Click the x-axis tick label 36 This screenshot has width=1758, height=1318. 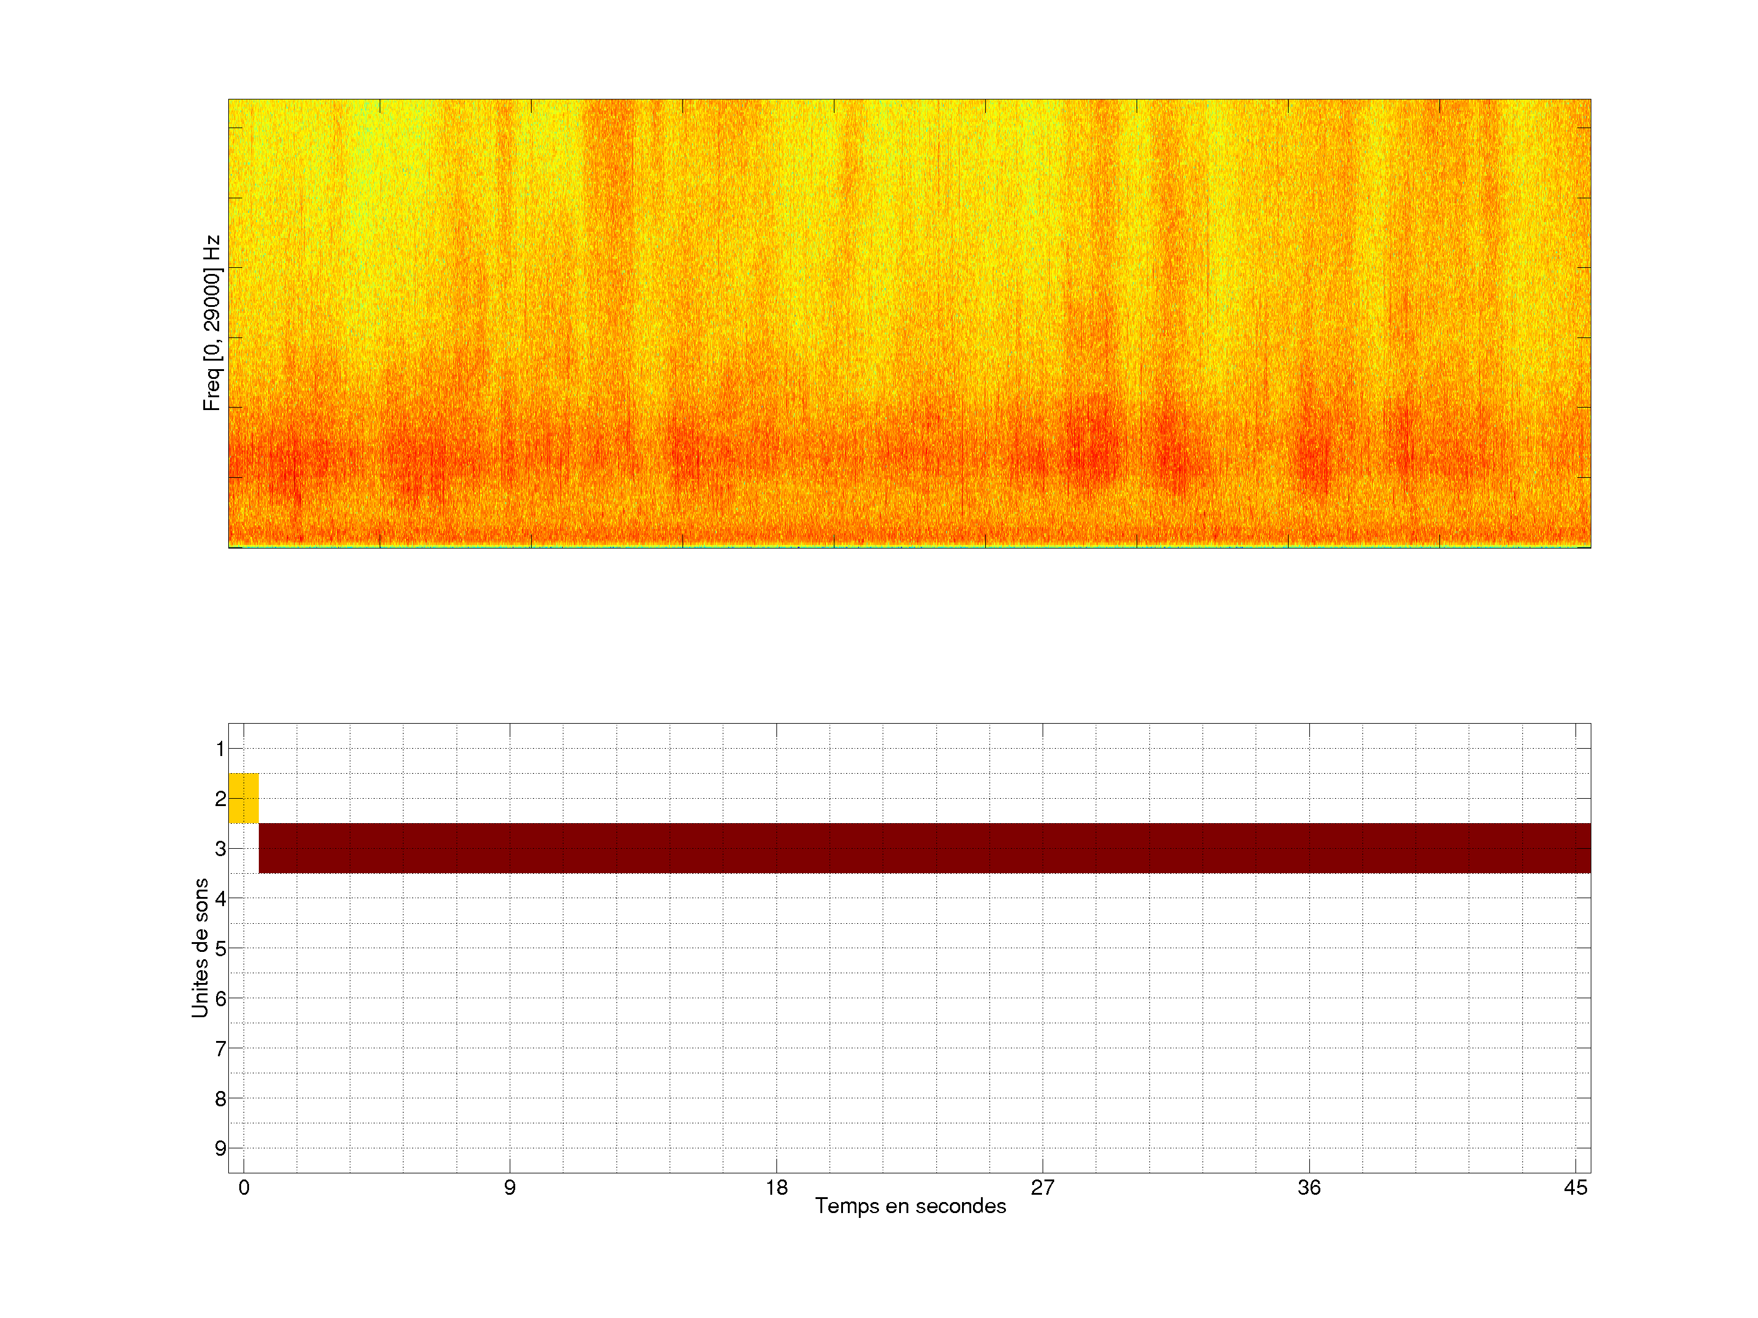pos(1309,1187)
